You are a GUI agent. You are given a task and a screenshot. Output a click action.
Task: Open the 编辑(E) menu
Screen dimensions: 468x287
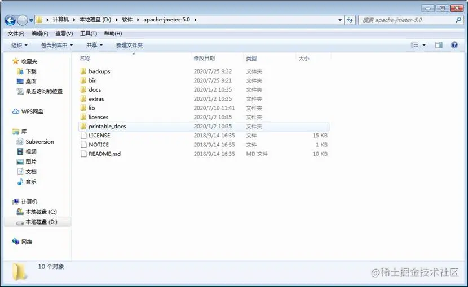40,33
